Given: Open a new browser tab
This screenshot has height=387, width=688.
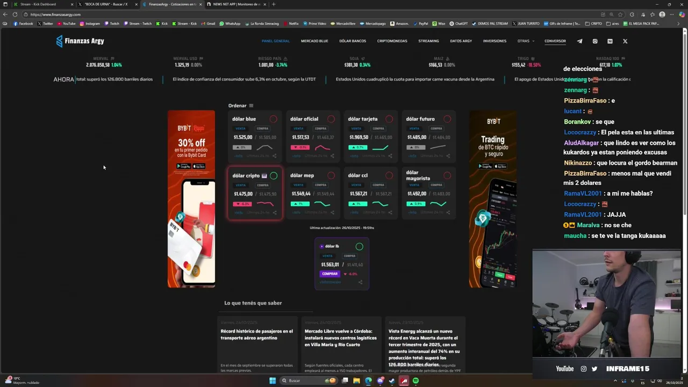Looking at the screenshot, I should [274, 4].
